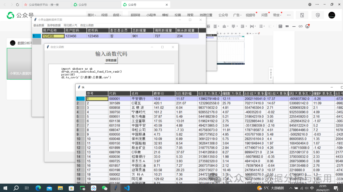Open Task View from taskbar

[x=27, y=188]
